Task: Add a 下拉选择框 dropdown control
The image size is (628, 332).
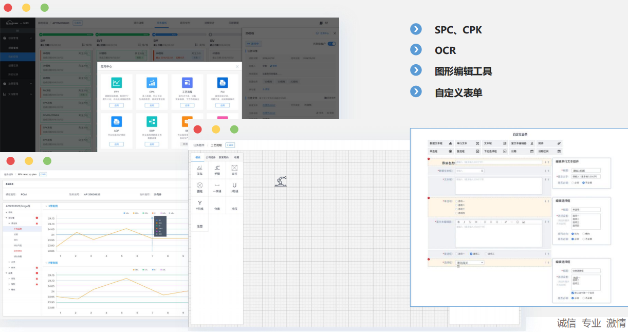Action: tap(495, 152)
